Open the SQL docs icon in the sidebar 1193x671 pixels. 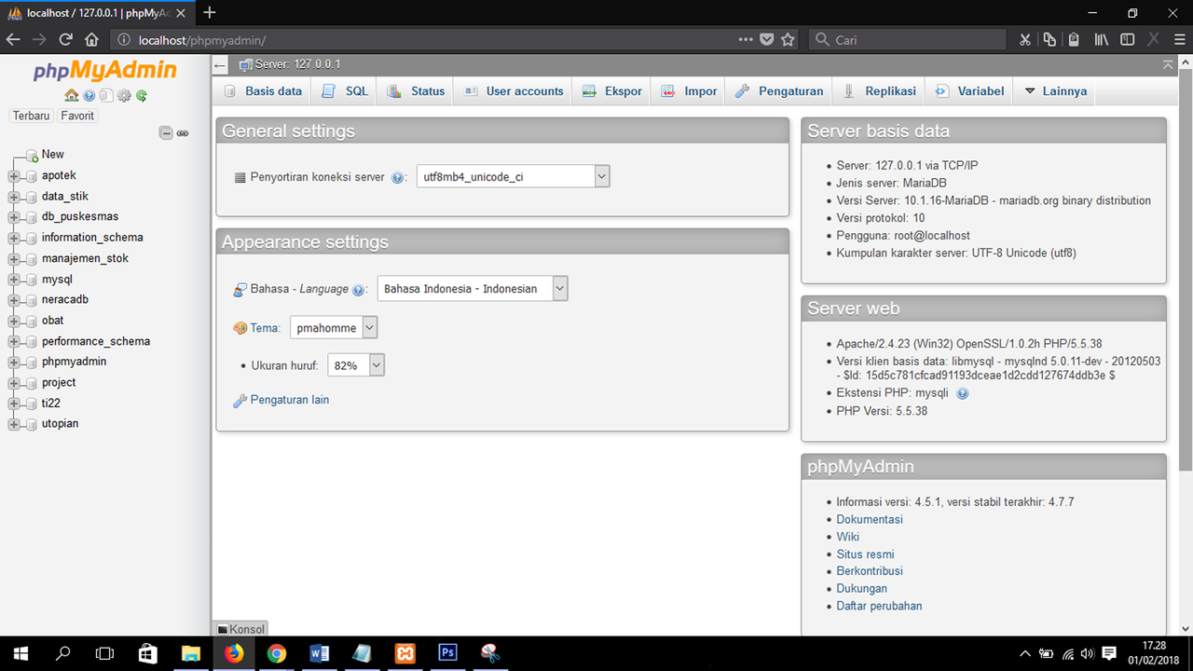coord(106,96)
